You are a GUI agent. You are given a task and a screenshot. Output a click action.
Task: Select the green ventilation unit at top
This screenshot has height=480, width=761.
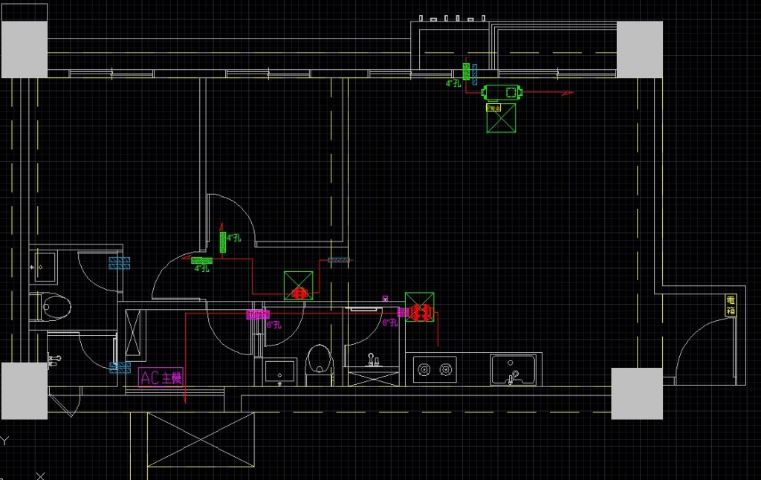point(502,93)
